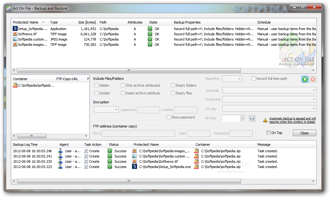Image resolution: width=330 pixels, height=198 pixels.
Task: Sort by the Type column header
Action: 61,22
